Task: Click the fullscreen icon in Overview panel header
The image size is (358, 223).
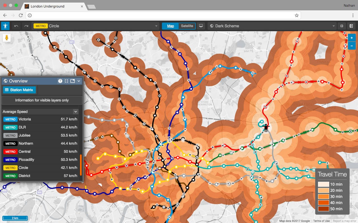Action: [67, 81]
